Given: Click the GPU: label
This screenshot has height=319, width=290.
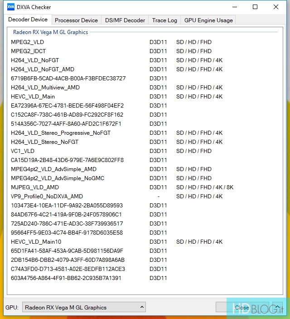Looking at the screenshot, I should pyautogui.click(x=12, y=307).
